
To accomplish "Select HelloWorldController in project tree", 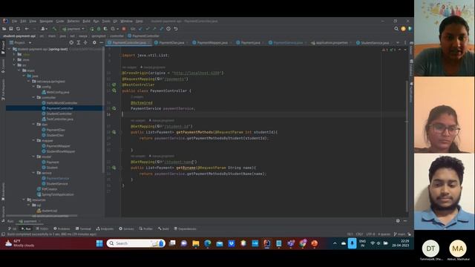I will click(x=62, y=103).
